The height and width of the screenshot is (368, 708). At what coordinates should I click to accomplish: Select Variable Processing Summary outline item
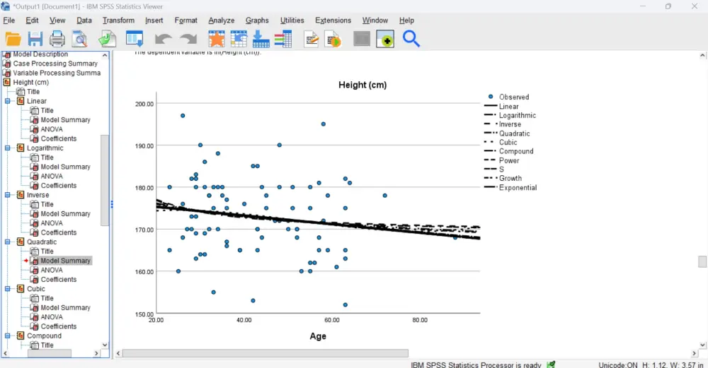click(57, 73)
